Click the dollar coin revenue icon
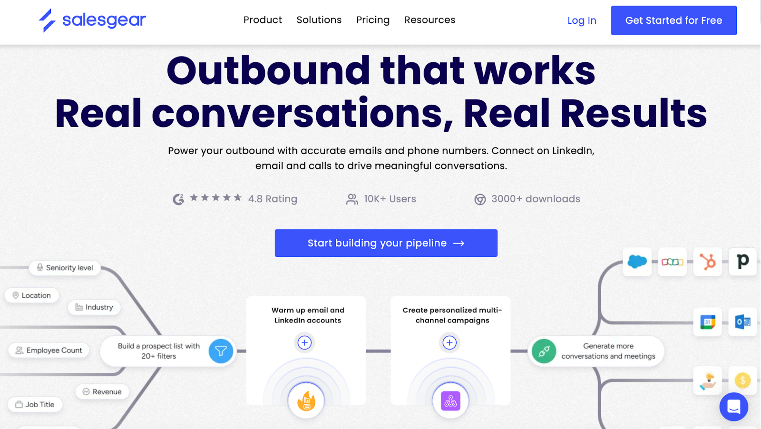The width and height of the screenshot is (761, 429). point(742,380)
